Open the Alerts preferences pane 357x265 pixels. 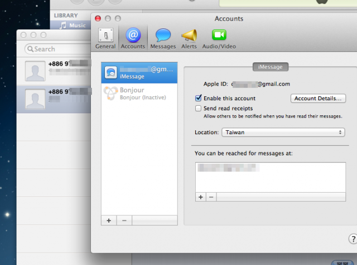[x=189, y=38]
